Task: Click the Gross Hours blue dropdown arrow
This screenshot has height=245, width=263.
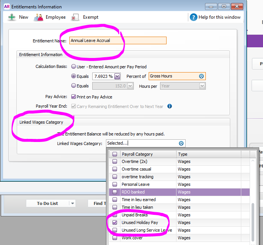Action: 202,76
